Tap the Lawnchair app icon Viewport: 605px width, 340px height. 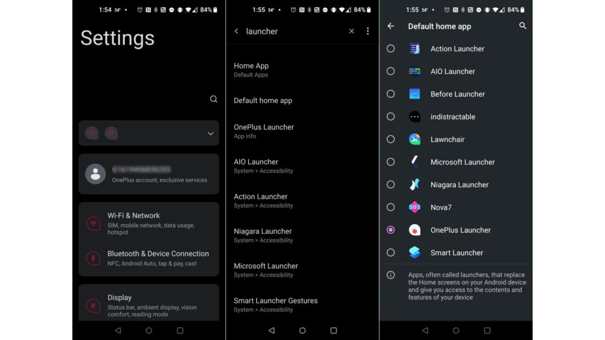[x=414, y=139]
